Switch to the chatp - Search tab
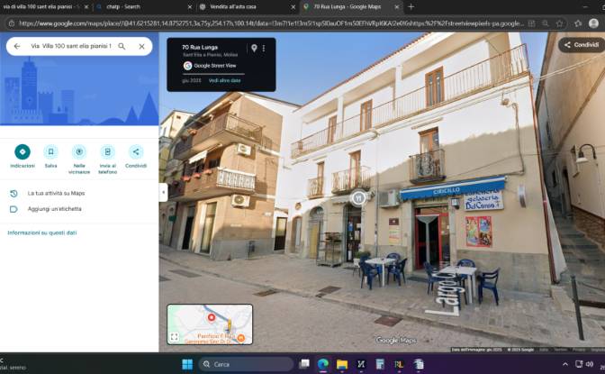The image size is (605, 374). click(144, 7)
